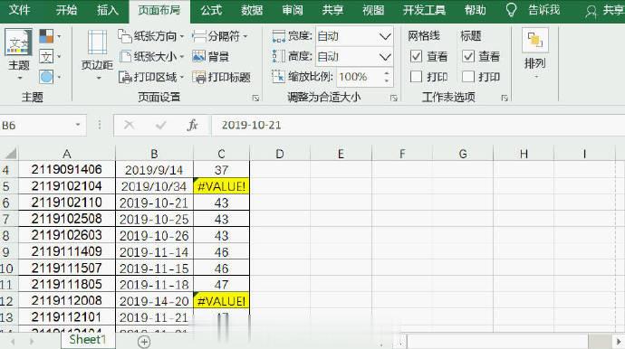The image size is (625, 349).
Task: Click the cancel X formula icon
Action: (x=129, y=126)
